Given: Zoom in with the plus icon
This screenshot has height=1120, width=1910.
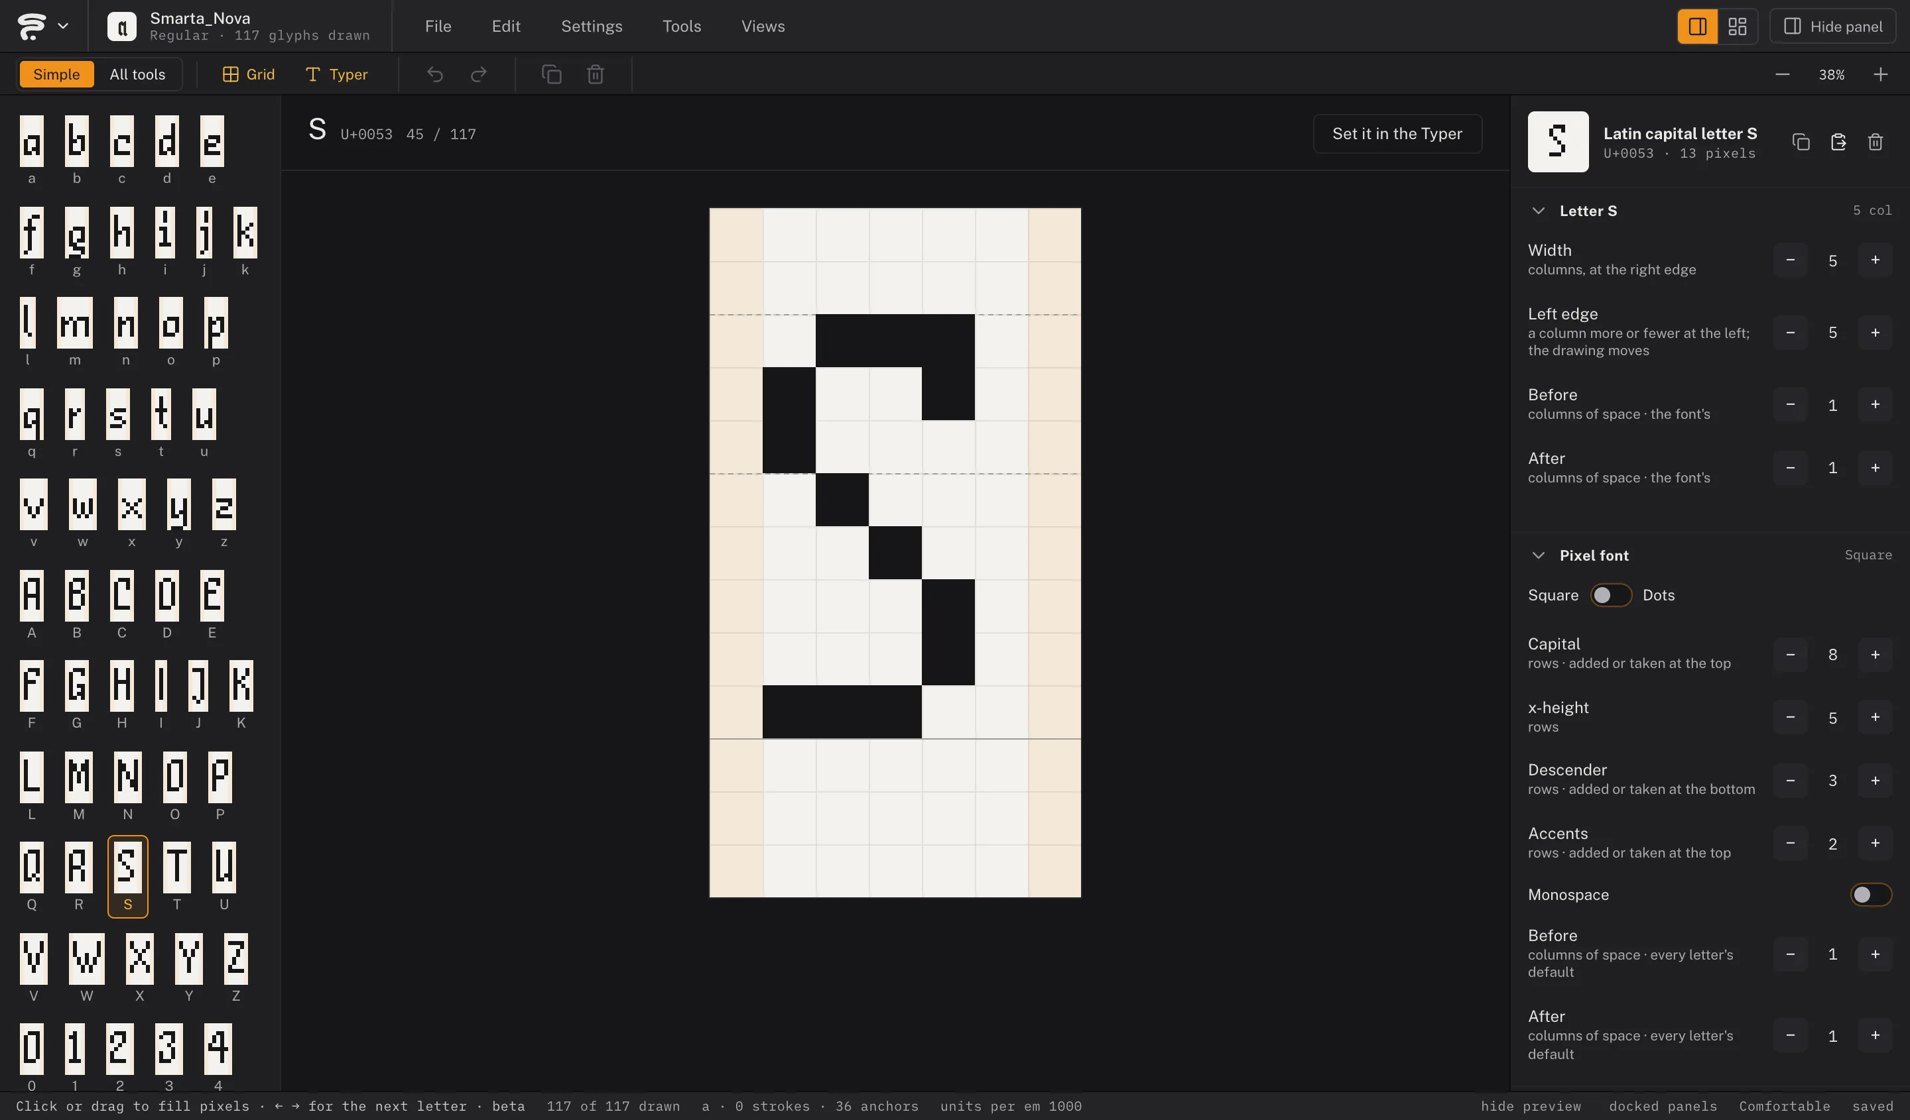Looking at the screenshot, I should coord(1880,74).
